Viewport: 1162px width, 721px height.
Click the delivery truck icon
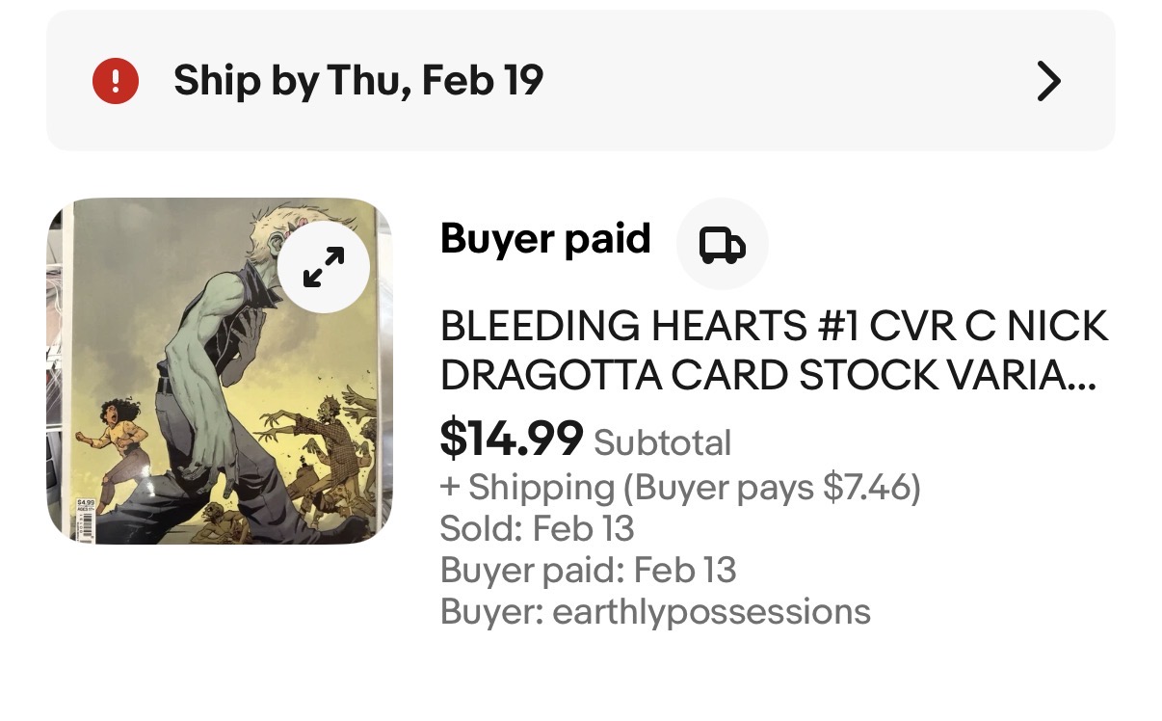point(722,245)
